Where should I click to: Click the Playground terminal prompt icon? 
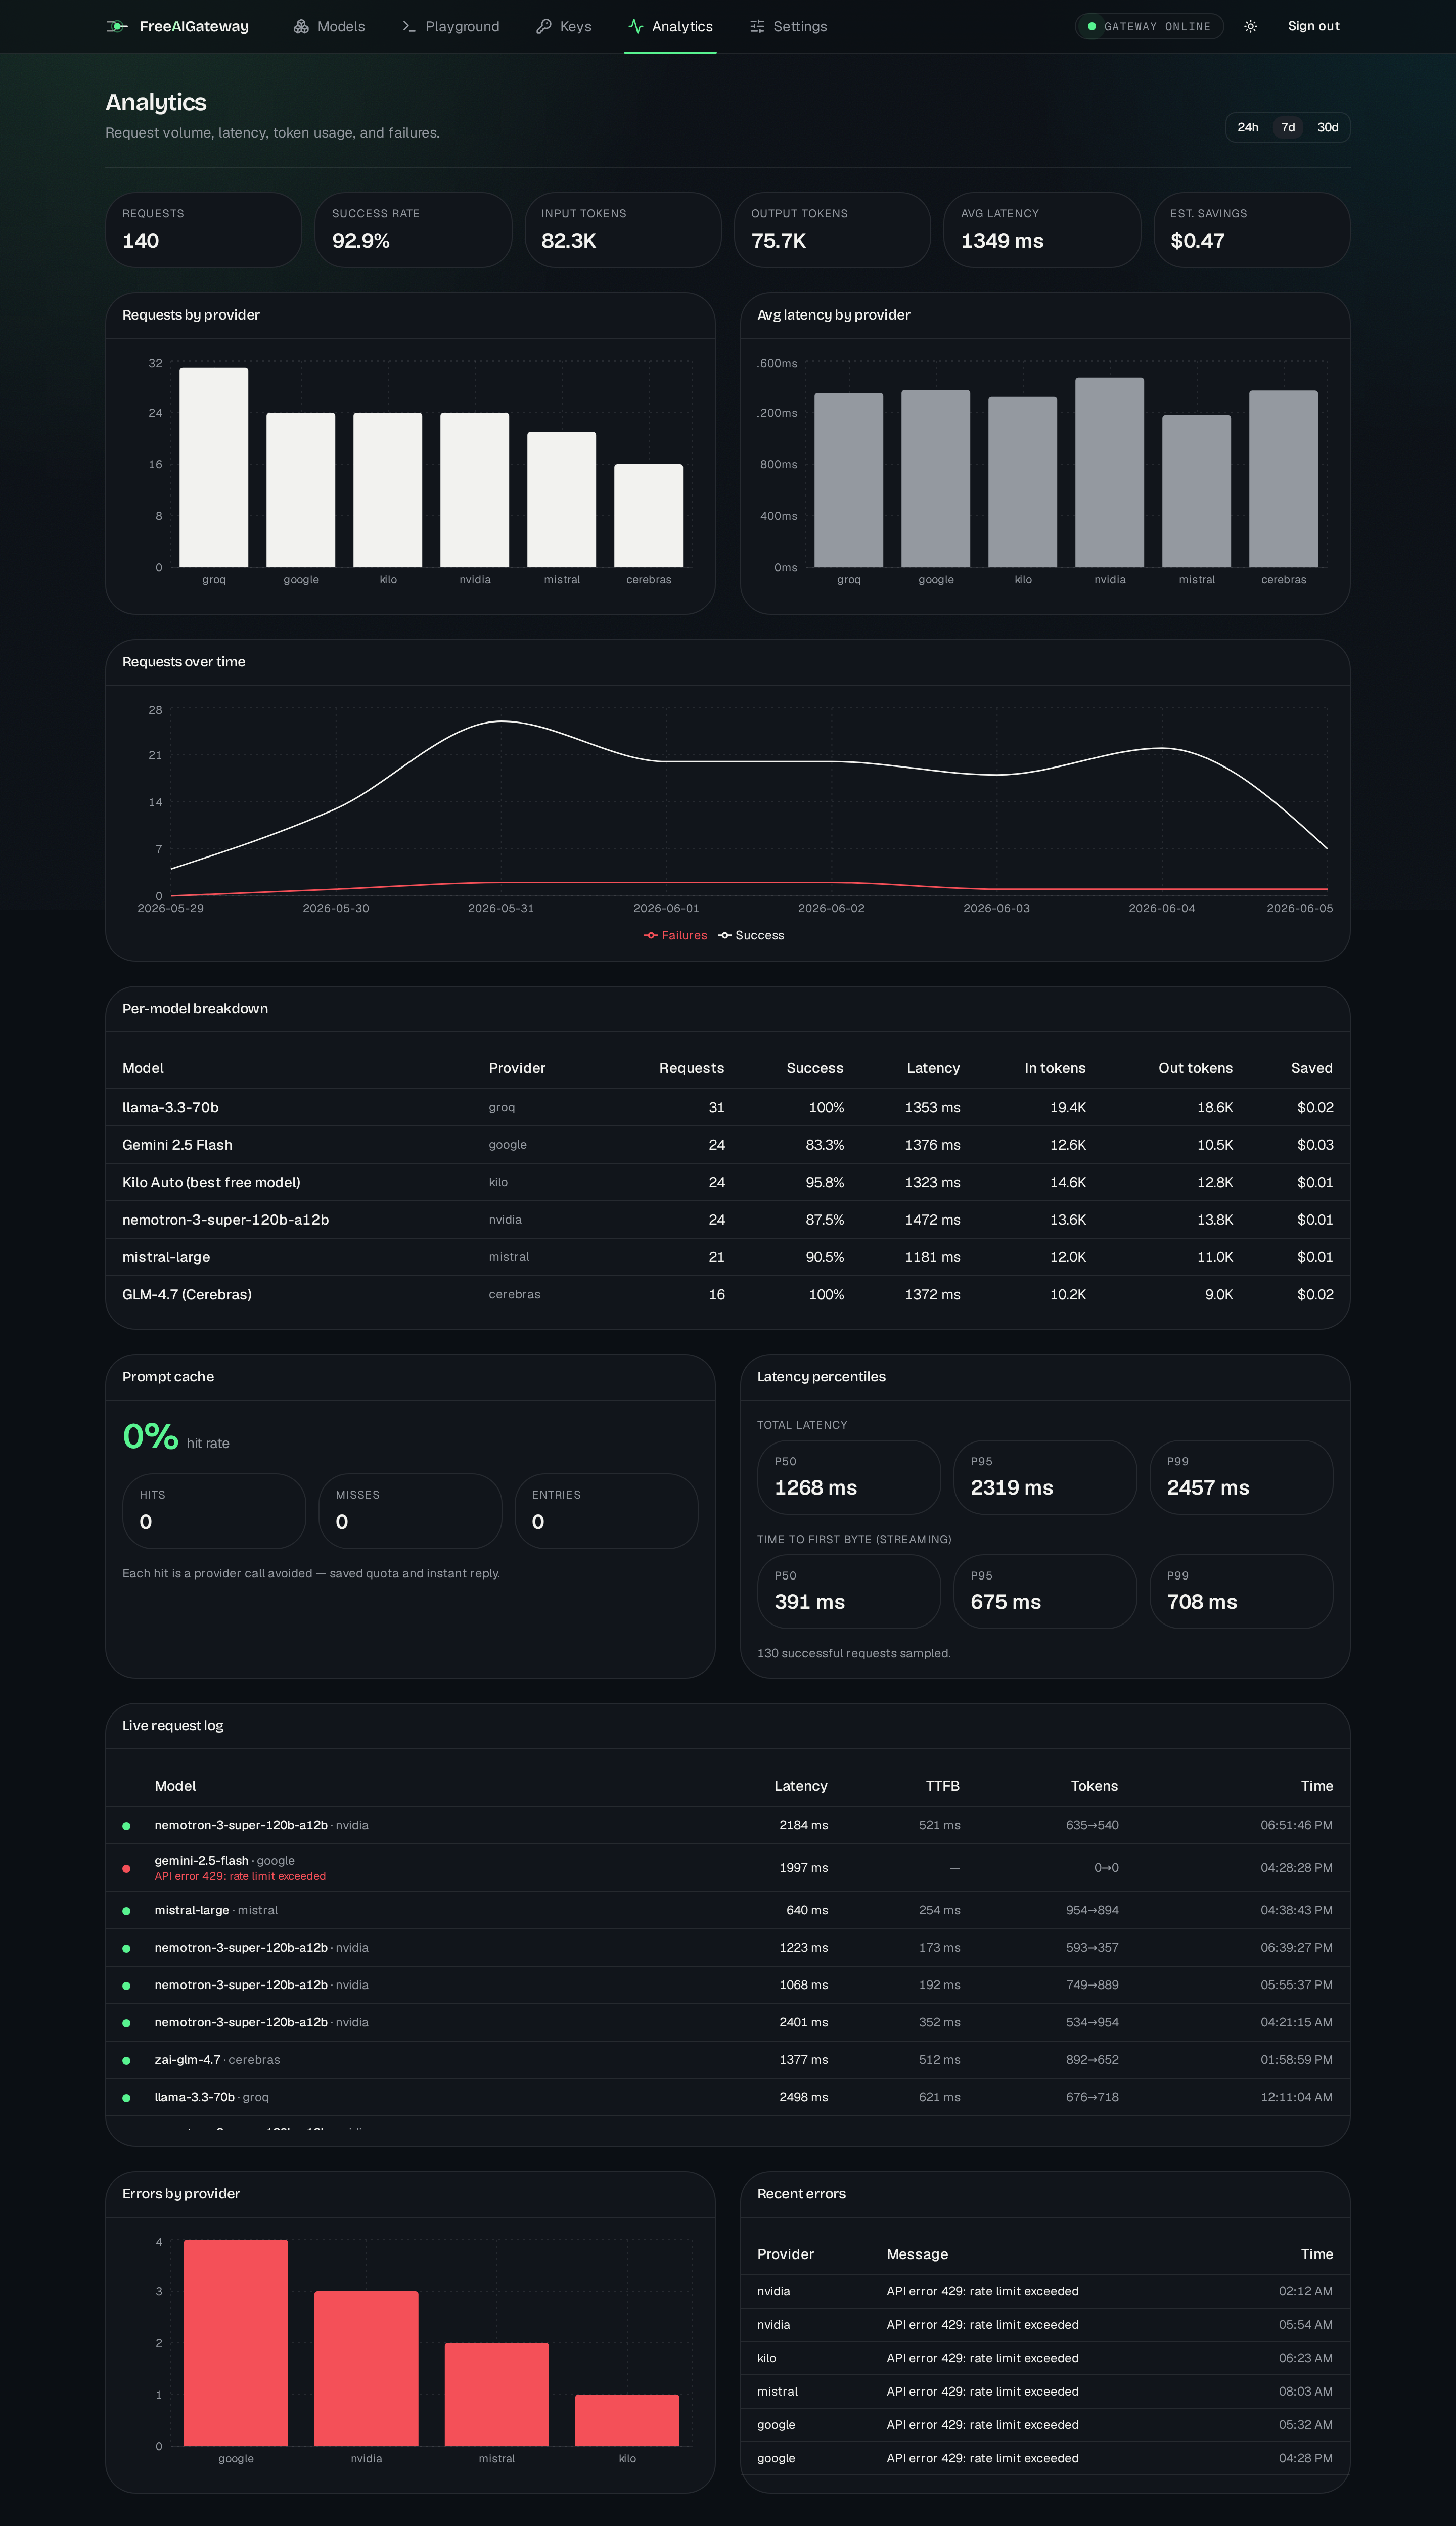[x=409, y=26]
